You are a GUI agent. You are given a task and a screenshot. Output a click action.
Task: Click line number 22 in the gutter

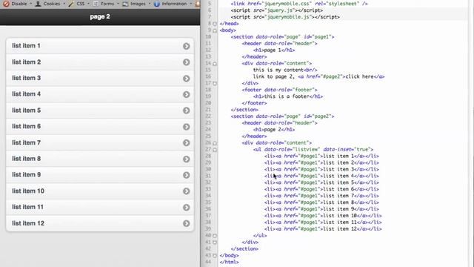[x=208, y=116]
